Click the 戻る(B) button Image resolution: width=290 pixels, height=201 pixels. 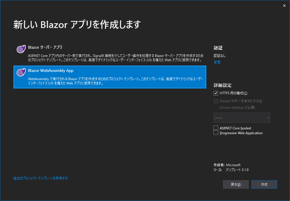[x=236, y=185]
